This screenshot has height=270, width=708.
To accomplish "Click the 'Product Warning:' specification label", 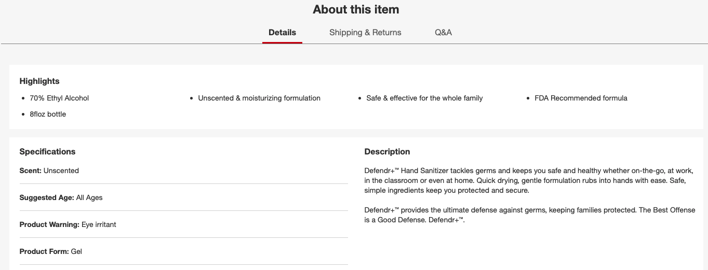I will coord(49,224).
